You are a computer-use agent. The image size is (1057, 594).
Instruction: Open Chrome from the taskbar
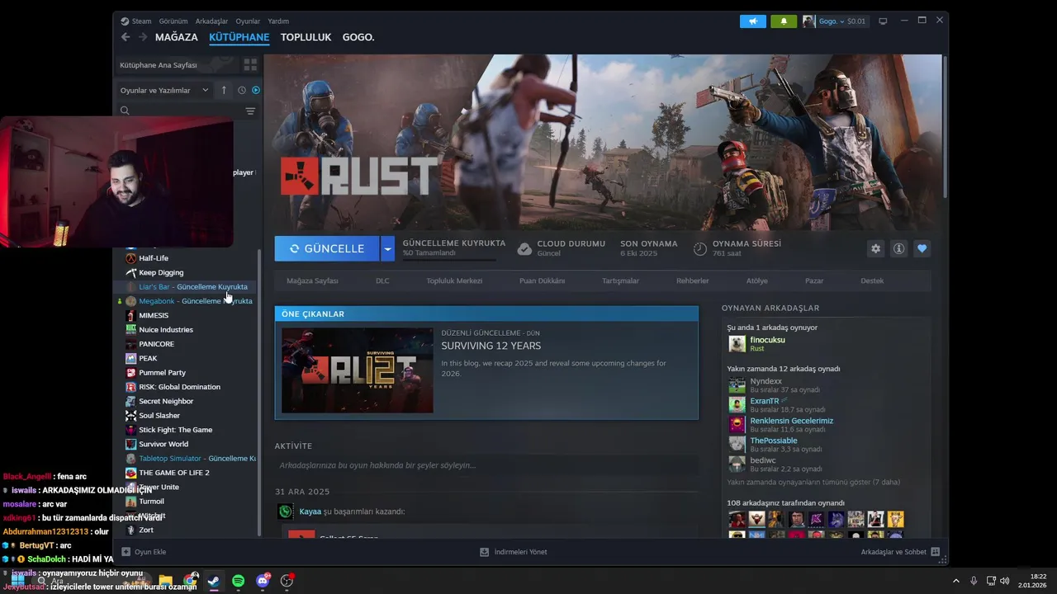point(191,581)
